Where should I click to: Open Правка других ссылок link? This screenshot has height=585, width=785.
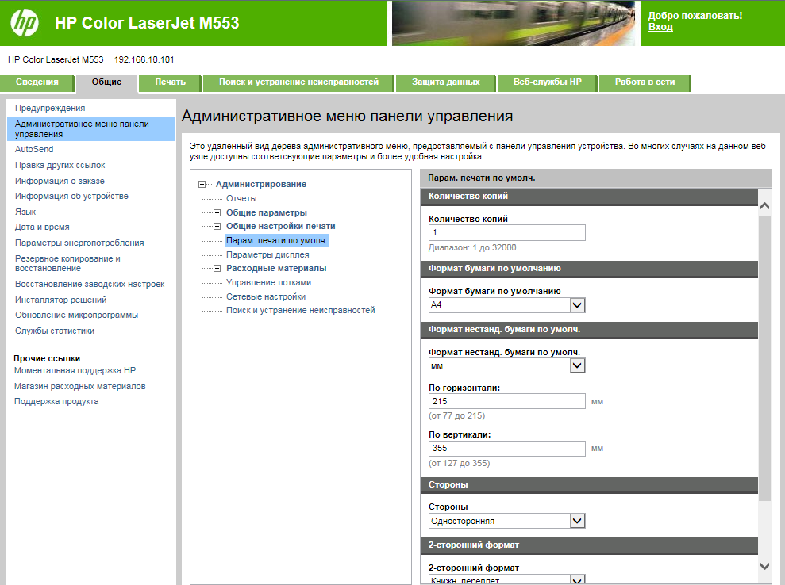click(60, 165)
